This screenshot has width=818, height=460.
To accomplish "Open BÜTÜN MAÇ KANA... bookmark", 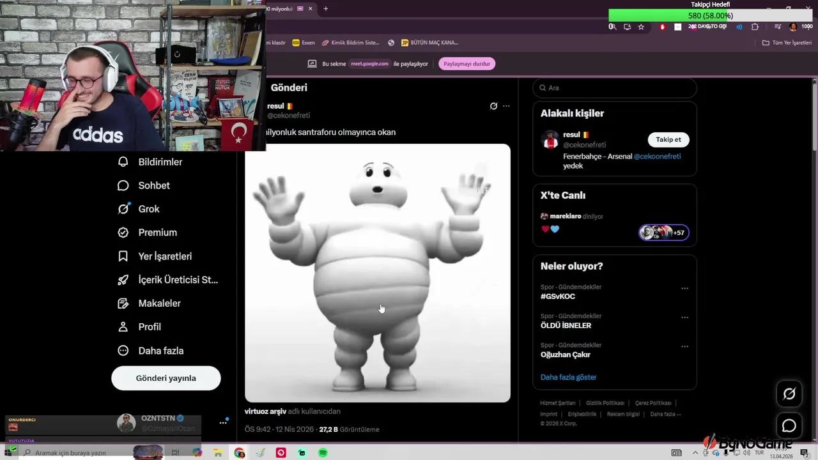I will [x=429, y=43].
